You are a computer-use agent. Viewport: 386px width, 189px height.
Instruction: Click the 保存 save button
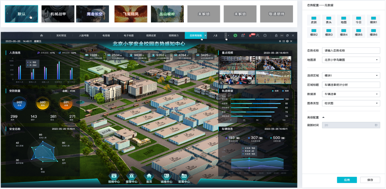[370, 180]
